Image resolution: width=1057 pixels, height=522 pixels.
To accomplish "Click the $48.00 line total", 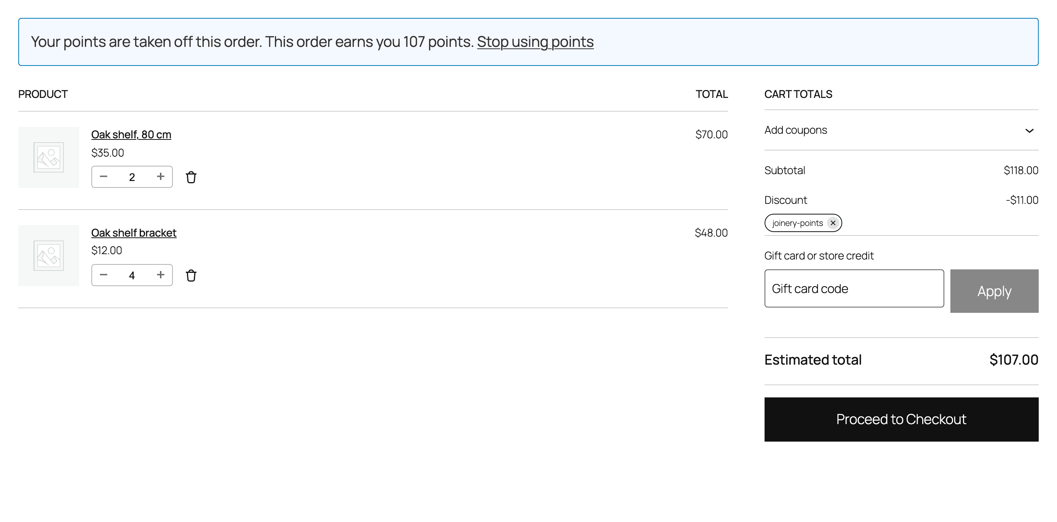I will [x=711, y=232].
